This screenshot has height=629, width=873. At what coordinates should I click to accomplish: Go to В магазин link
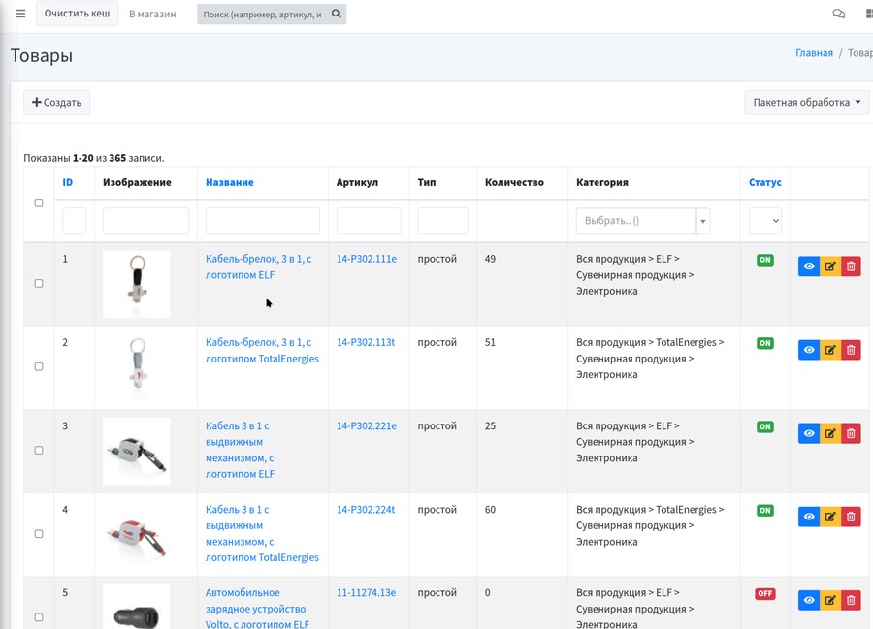coord(152,14)
